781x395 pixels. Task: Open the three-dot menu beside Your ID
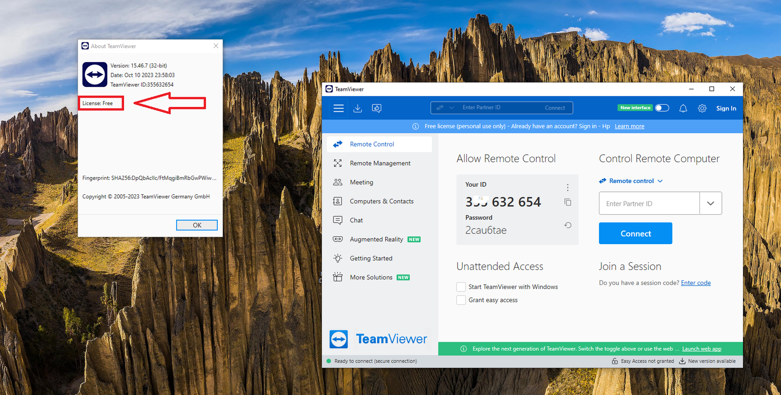[568, 187]
